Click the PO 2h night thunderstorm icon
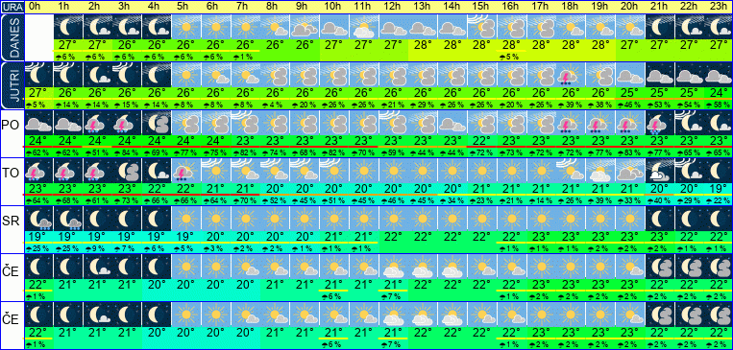The width and height of the screenshot is (733, 350). coord(97,123)
